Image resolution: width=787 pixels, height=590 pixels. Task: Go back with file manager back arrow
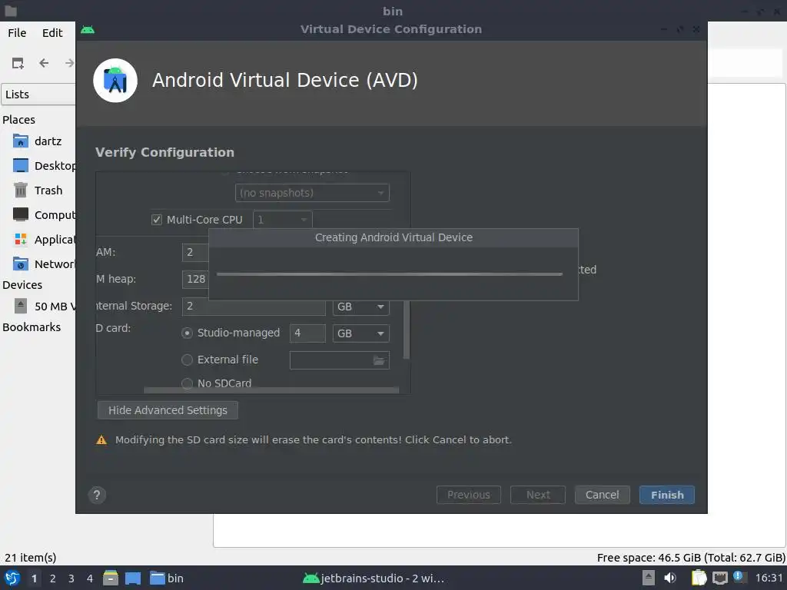click(x=44, y=63)
